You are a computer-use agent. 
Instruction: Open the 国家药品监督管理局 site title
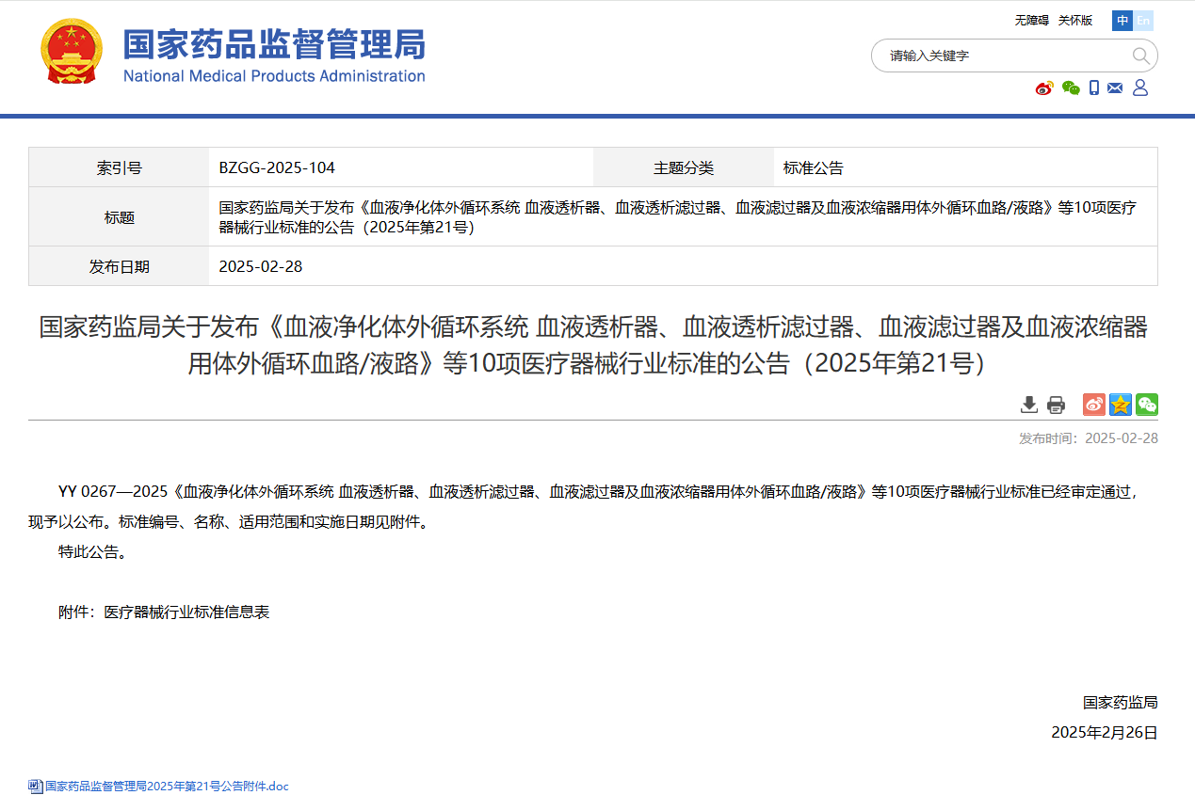(x=274, y=44)
